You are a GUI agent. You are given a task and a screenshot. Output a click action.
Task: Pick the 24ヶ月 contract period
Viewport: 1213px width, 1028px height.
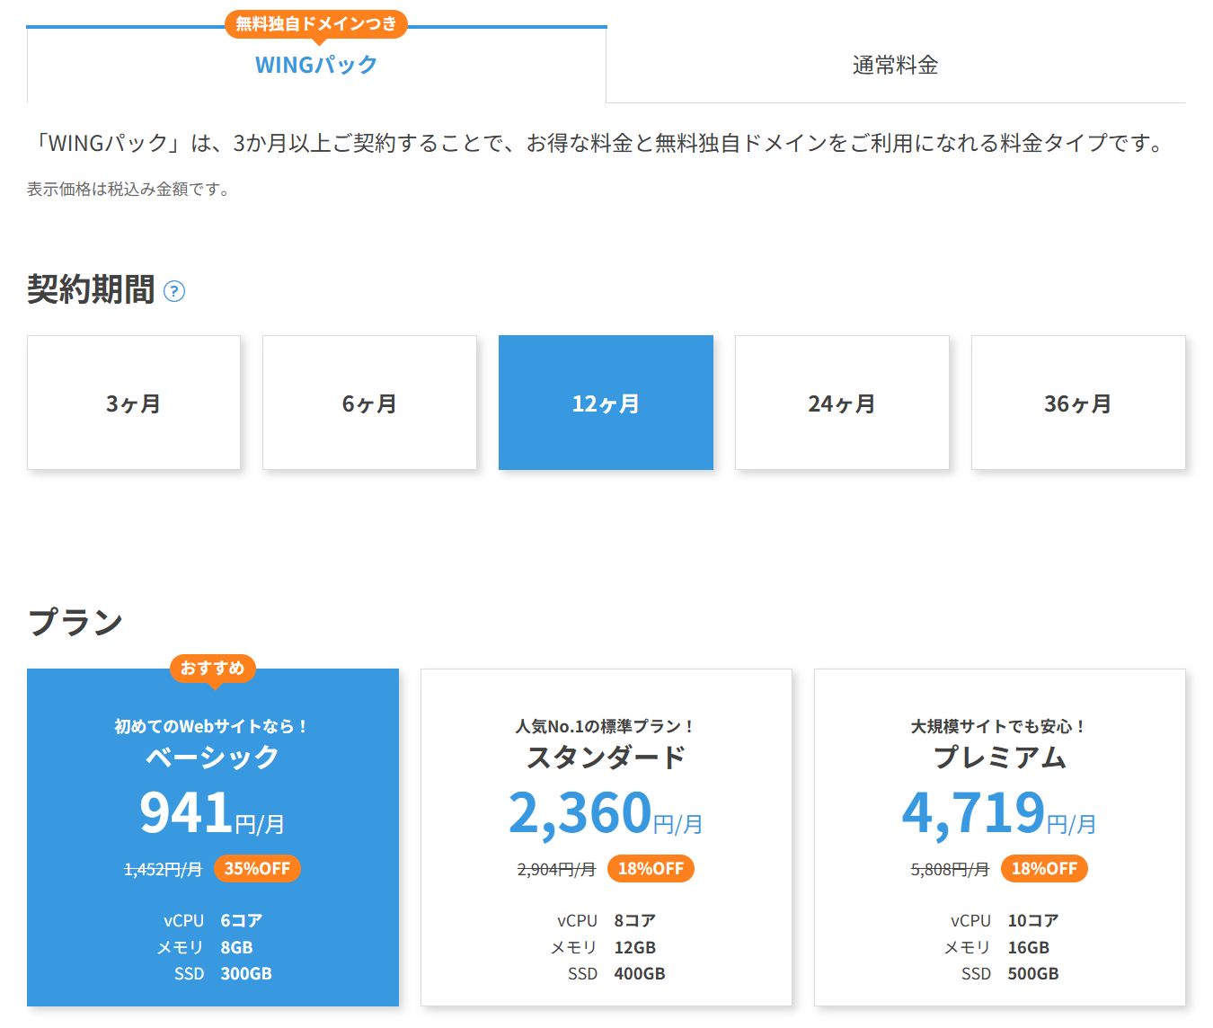pyautogui.click(x=842, y=403)
